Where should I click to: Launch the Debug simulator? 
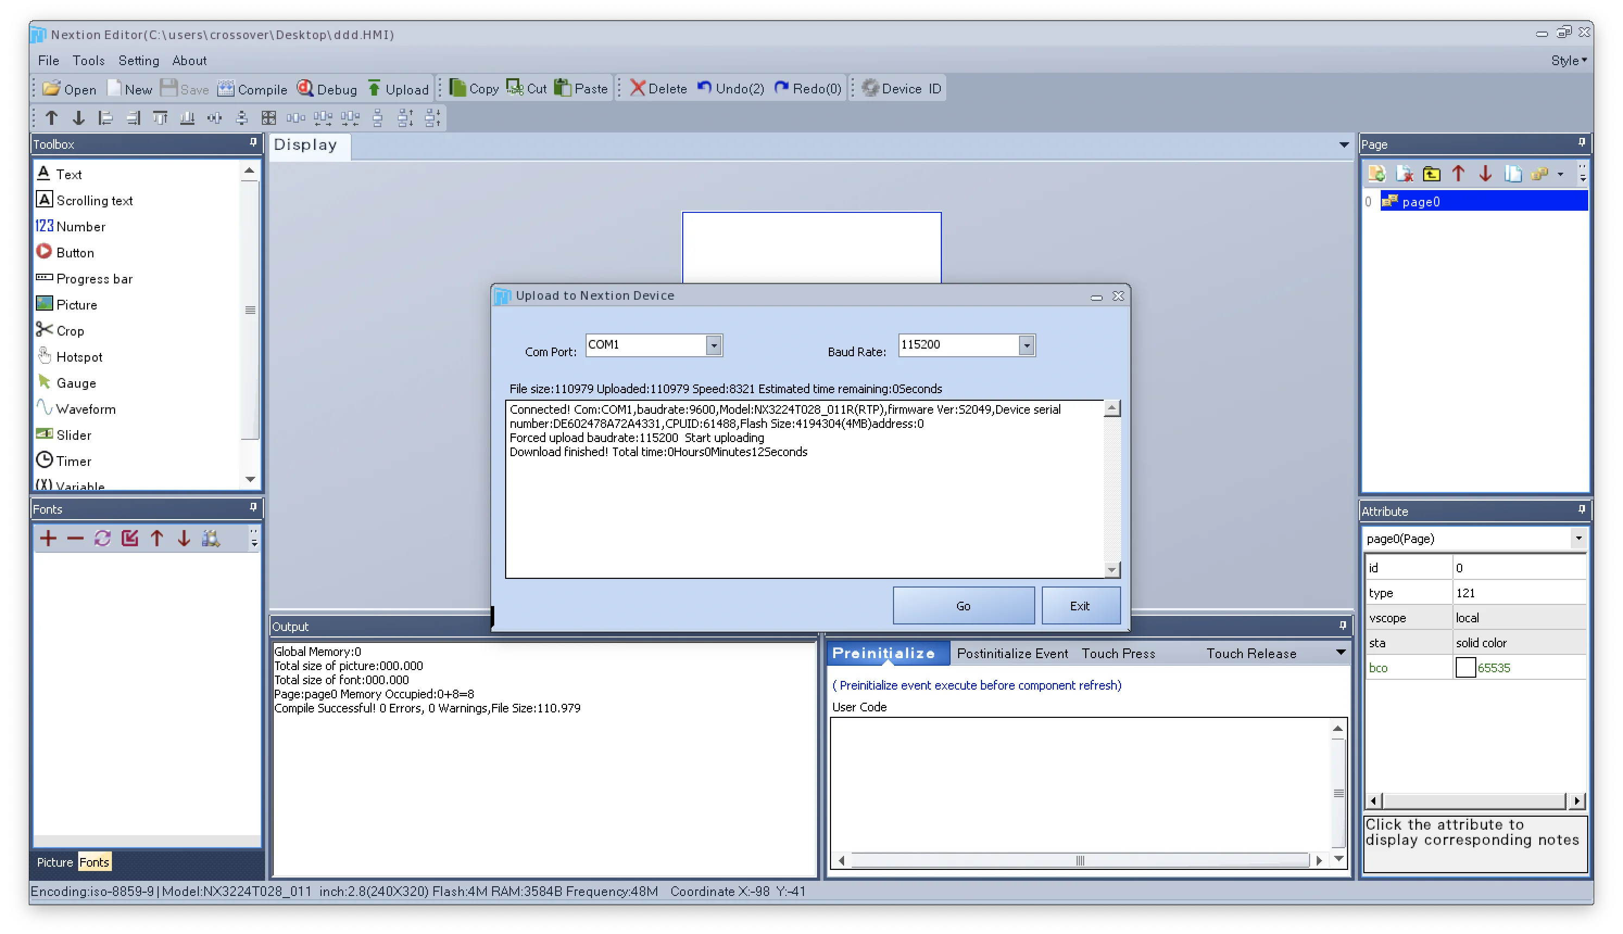[x=327, y=89]
